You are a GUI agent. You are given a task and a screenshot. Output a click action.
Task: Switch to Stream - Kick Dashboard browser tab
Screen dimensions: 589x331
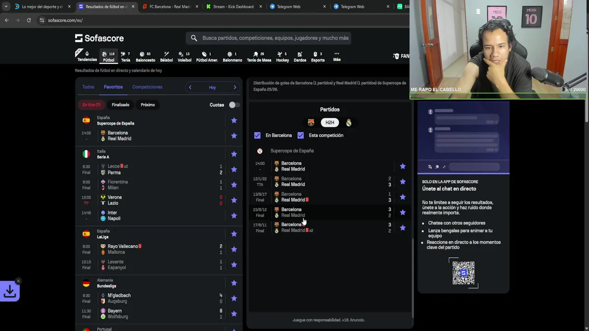point(233,6)
